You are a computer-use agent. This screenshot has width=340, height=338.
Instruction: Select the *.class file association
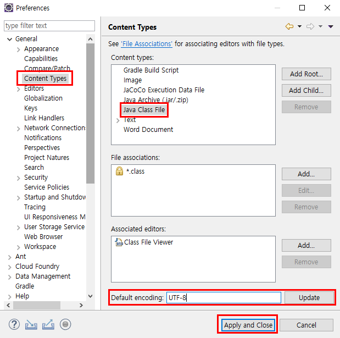pos(135,171)
